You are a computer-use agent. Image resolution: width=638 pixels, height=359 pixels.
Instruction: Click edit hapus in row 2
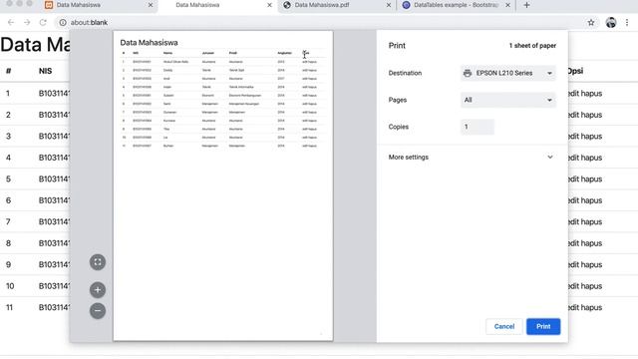pos(585,115)
